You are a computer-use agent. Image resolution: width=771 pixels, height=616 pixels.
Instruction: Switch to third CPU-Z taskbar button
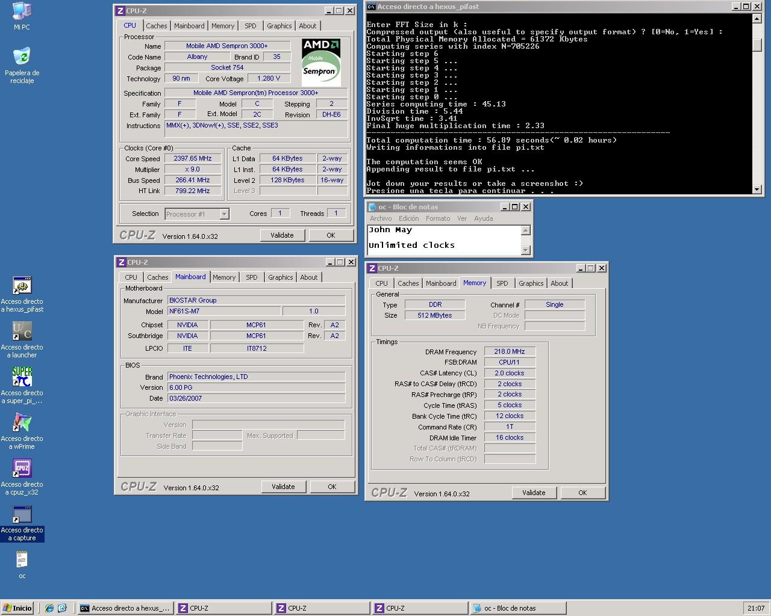pos(420,608)
